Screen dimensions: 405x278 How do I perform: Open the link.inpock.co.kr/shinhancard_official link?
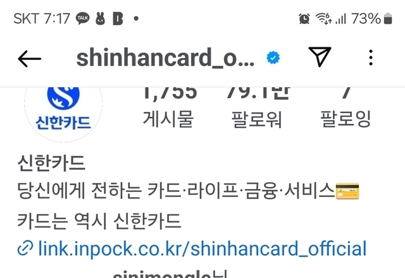[202, 248]
